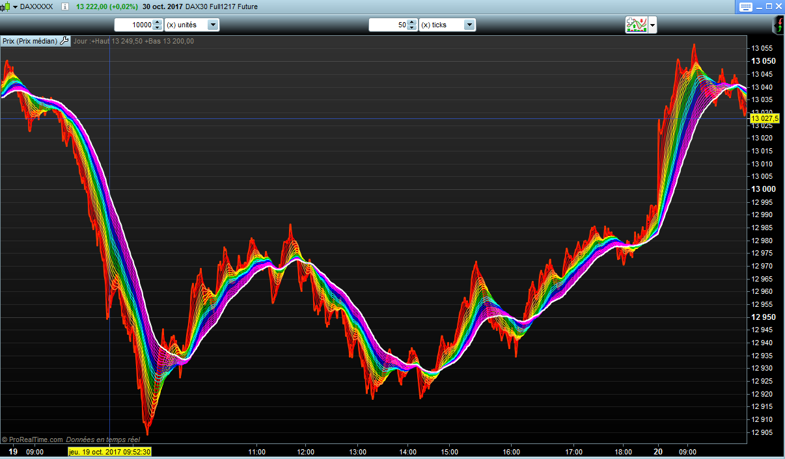Screen dimensions: 785x459
Task: Click the 12:00 mark on time axis
Action: point(305,452)
